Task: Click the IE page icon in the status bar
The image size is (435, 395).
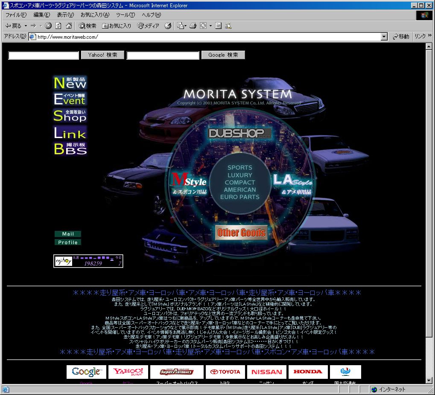Action: tap(6, 389)
